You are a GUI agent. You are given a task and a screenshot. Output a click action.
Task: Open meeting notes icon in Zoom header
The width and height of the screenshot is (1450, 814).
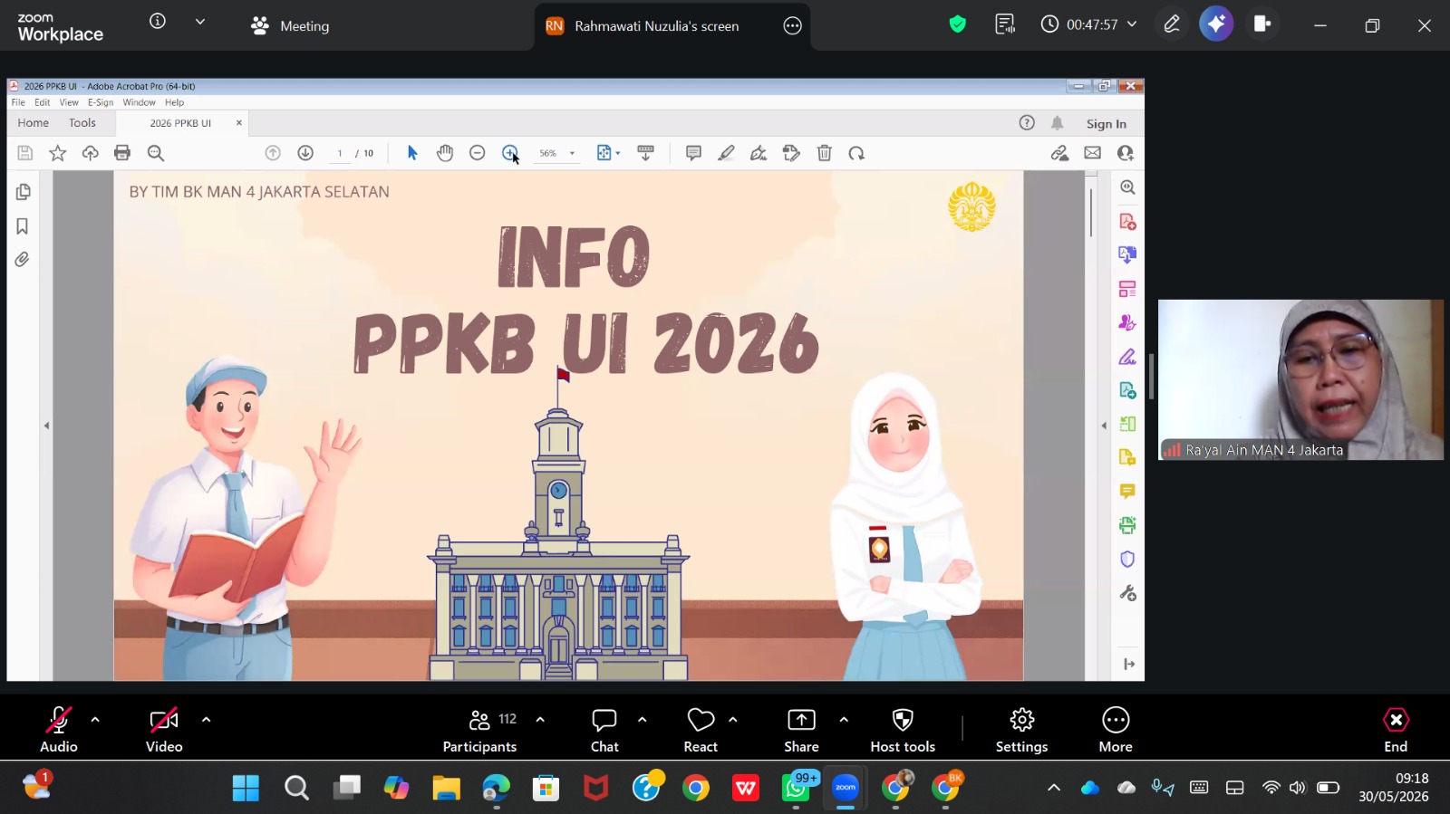1005,24
